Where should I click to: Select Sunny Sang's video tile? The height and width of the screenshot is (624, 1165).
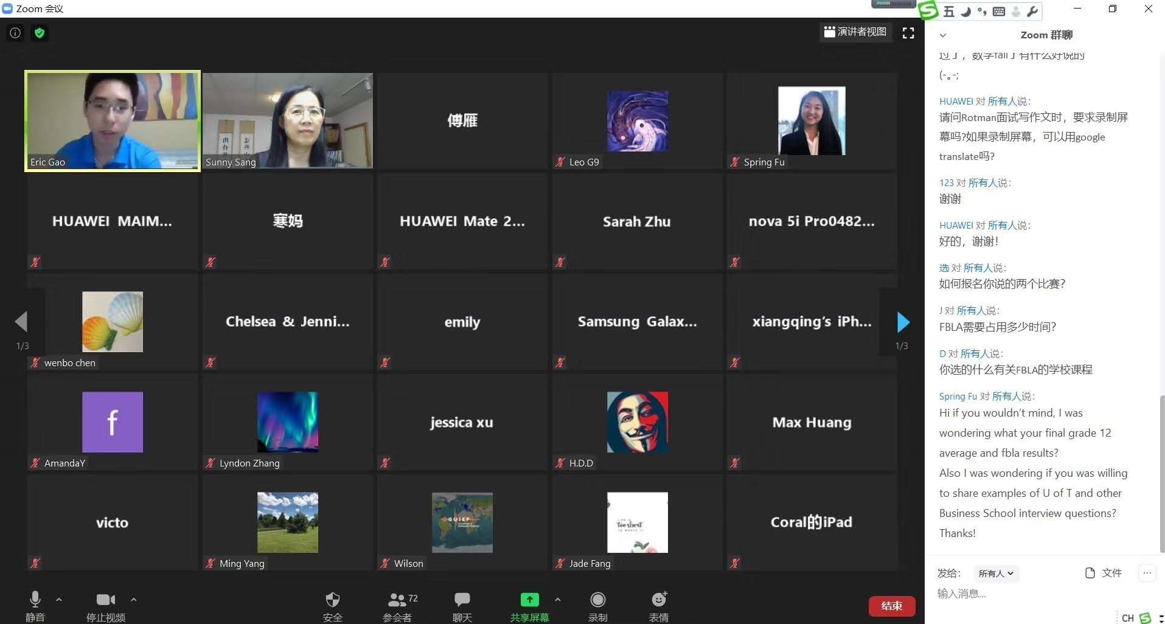[x=287, y=120]
